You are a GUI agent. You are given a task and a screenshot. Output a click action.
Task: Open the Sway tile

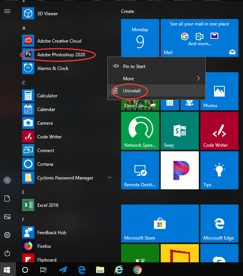click(x=180, y=131)
